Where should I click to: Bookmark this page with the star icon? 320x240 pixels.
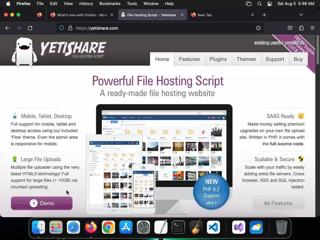pos(258,28)
